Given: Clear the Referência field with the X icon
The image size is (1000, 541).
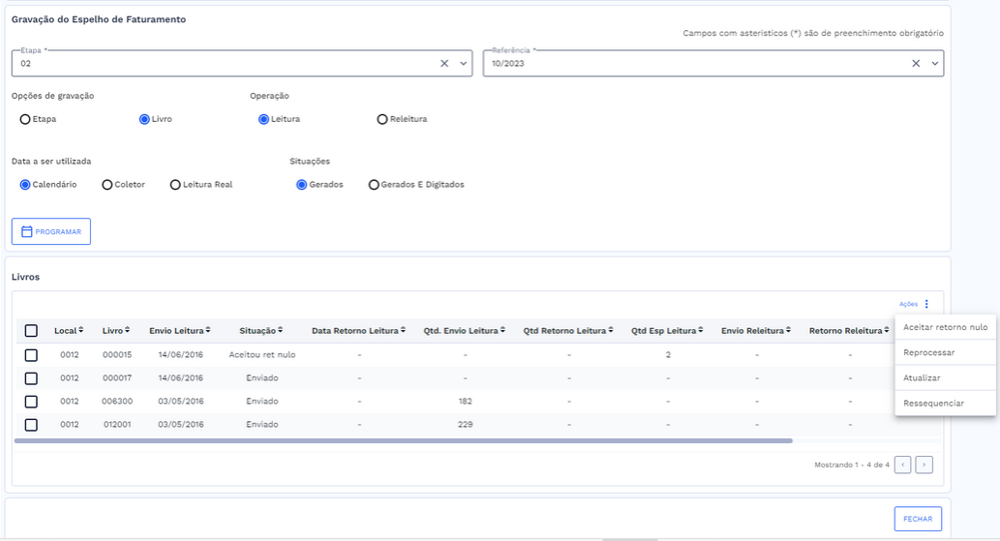Looking at the screenshot, I should tap(916, 63).
